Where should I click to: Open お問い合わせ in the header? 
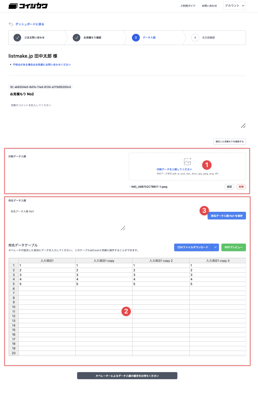(x=209, y=6)
